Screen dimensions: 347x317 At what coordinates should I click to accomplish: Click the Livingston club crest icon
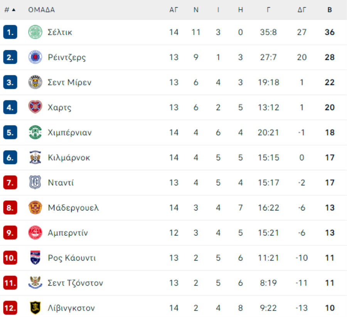35,308
